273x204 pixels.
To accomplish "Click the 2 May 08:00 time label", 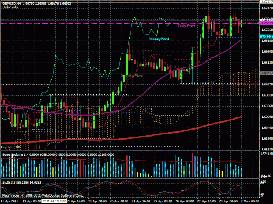I will tap(250, 201).
